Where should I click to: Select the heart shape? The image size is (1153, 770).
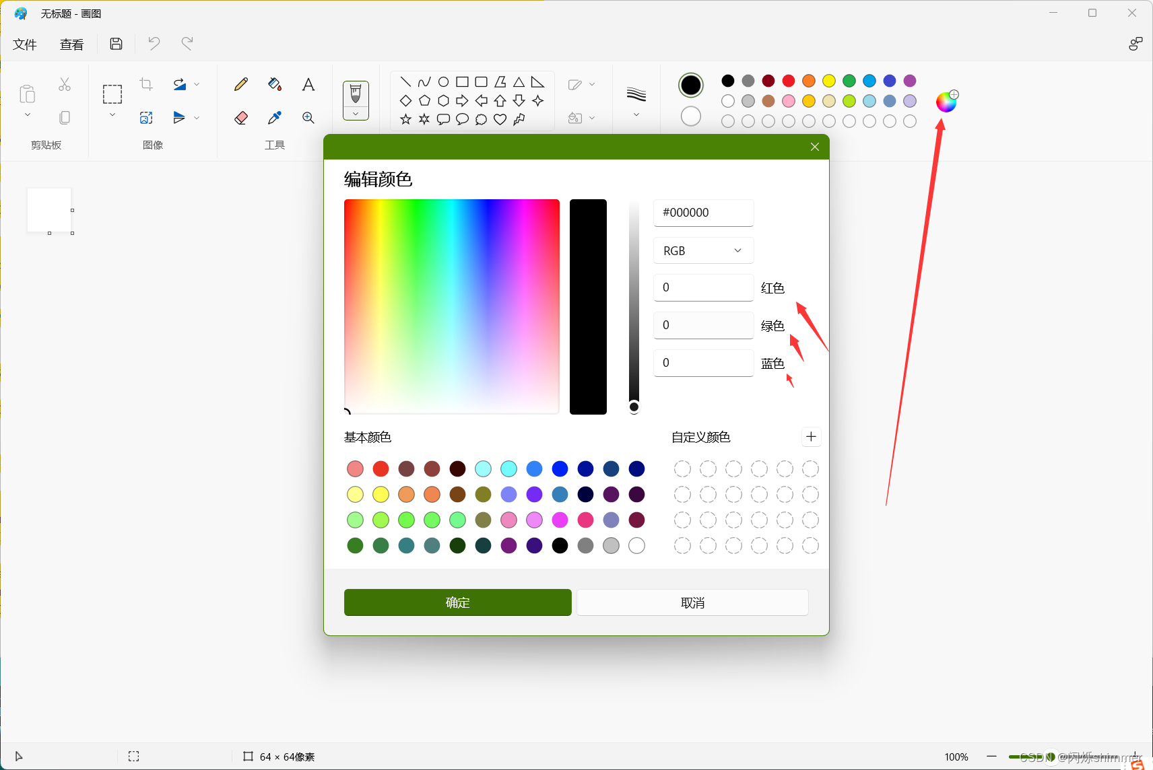[500, 119]
